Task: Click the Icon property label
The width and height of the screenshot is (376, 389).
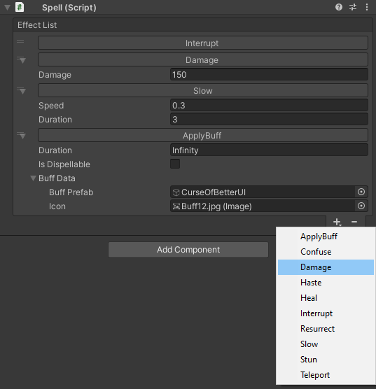Action: 57,206
